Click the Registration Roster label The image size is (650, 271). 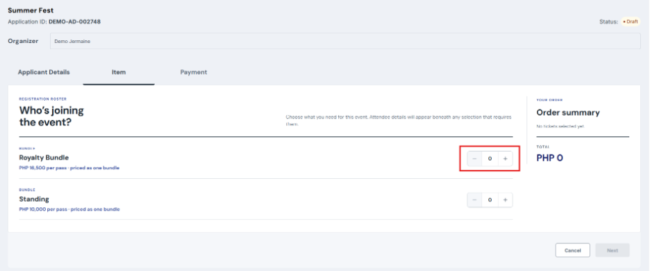tap(42, 99)
